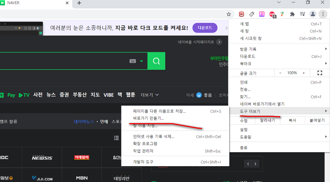The height and width of the screenshot is (182, 330).
Task: Expand 도구 더보기 submenu
Action: pyautogui.click(x=279, y=111)
